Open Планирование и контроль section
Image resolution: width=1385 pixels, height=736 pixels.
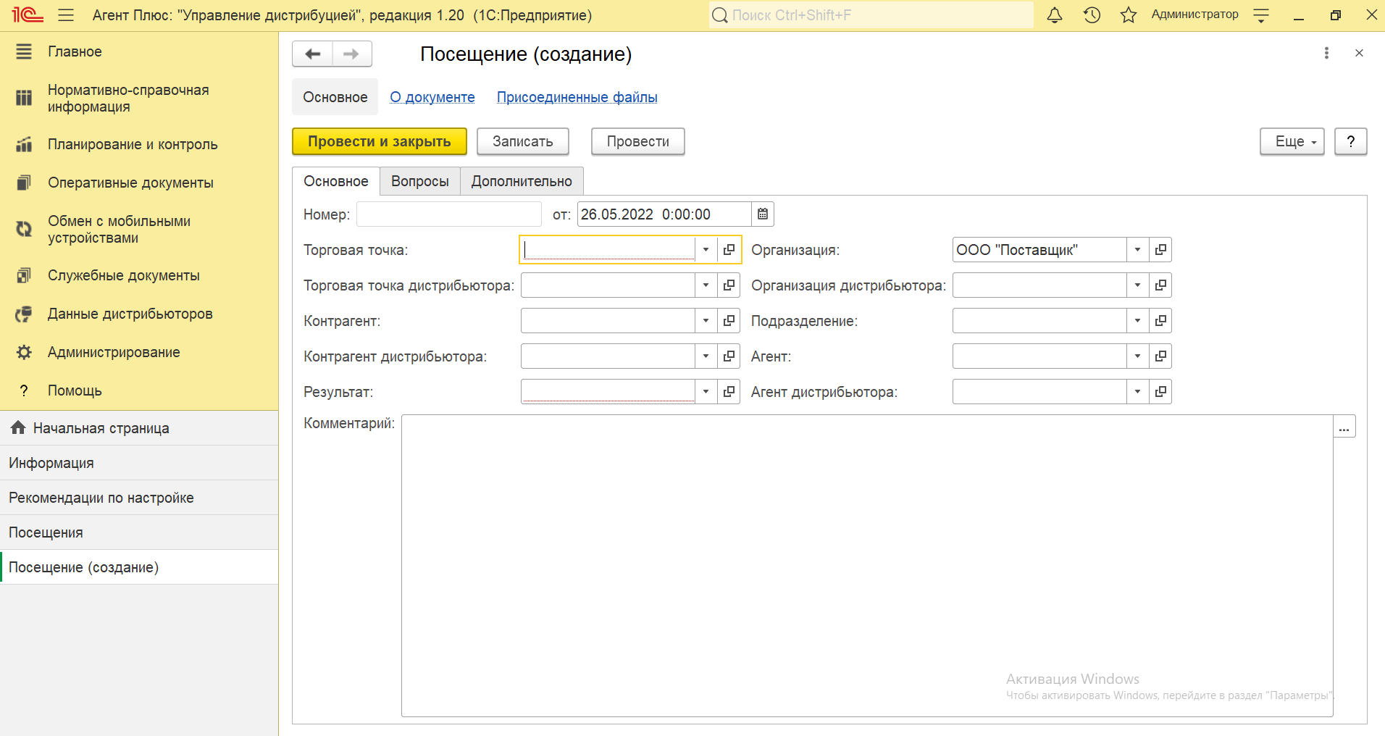(x=139, y=144)
